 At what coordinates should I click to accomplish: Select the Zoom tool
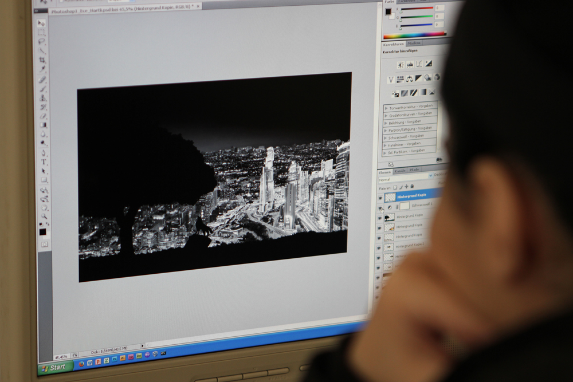(44, 216)
